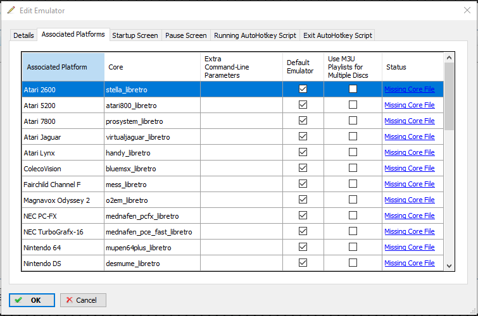Close the Edit Emulator dialog
Image resolution: width=478 pixels, height=316 pixels.
point(467,10)
